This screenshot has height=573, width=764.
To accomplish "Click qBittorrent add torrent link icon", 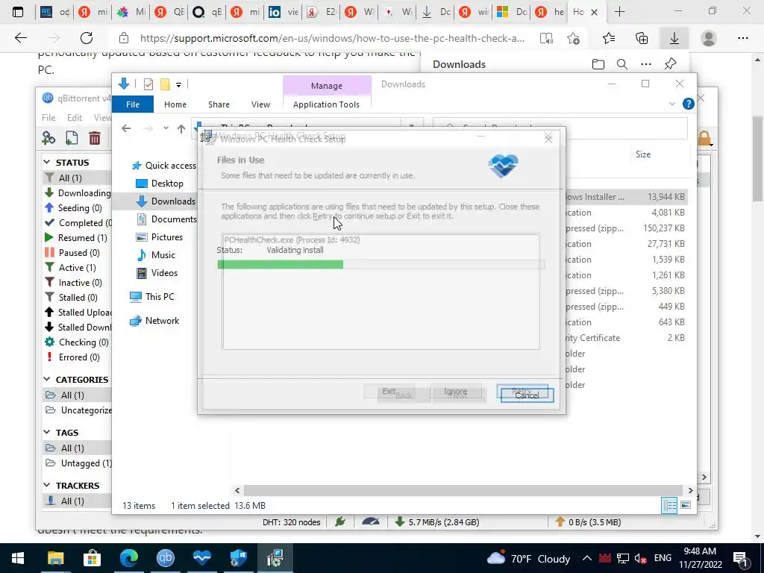I will [x=48, y=138].
